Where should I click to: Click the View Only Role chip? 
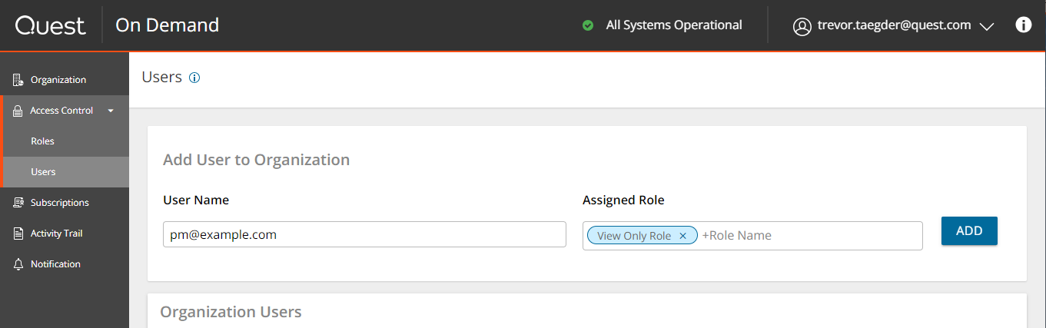point(642,236)
